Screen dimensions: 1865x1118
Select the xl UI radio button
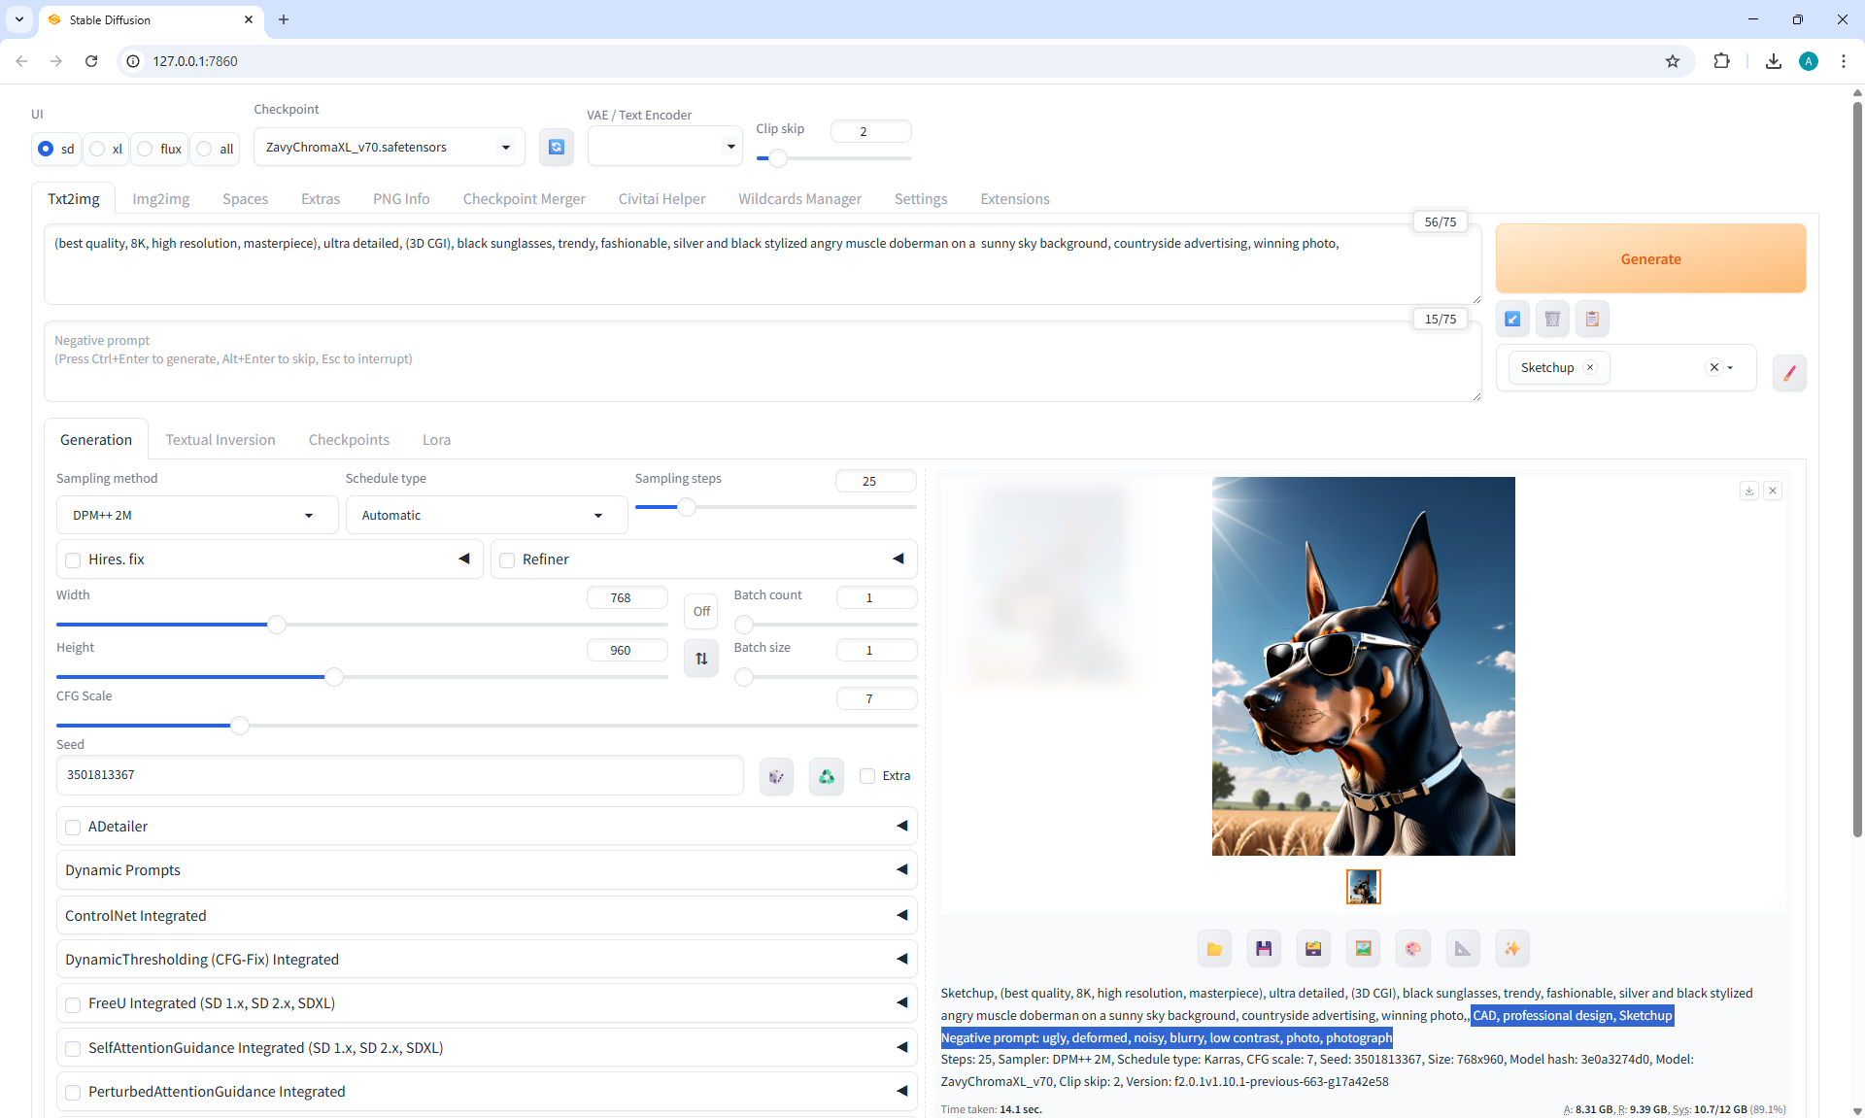pos(98,149)
